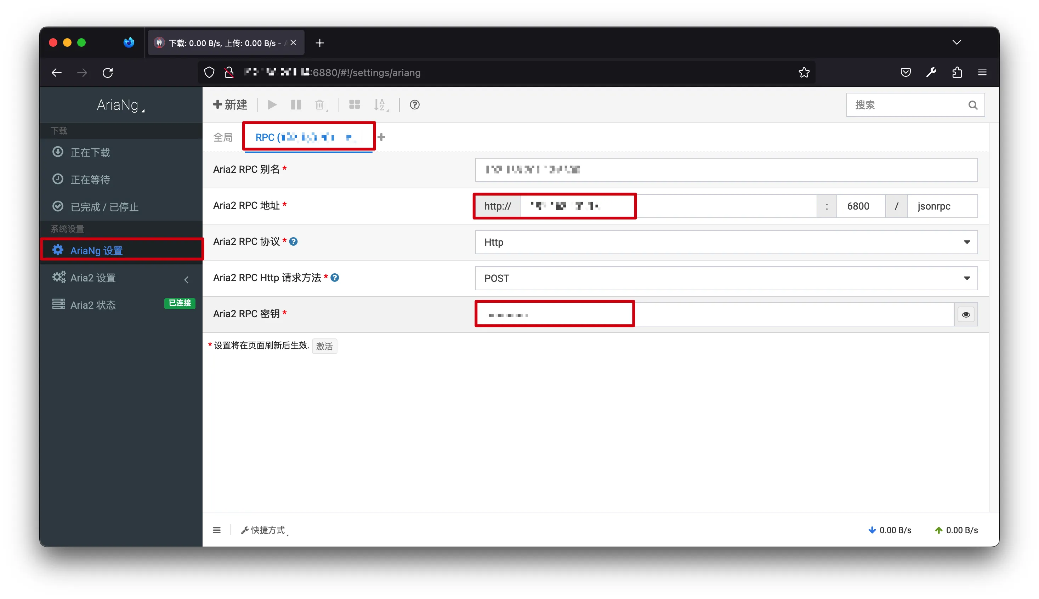Close the AriaNg browser tab

tap(293, 43)
